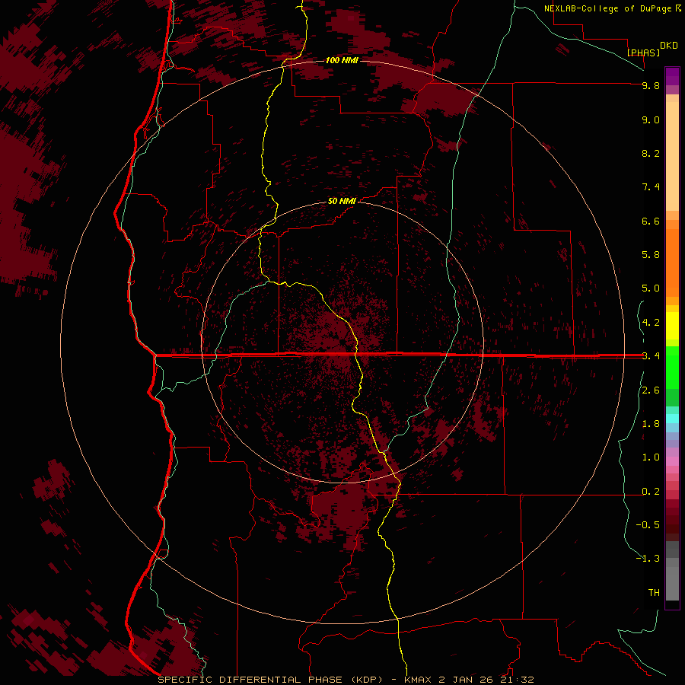
Task: Click the 4.2 value on the legend
Action: 651,323
